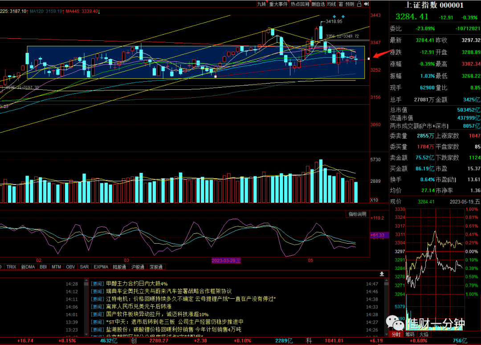This screenshot has height=345, width=481.
Task: Open news: 甲醇主力合约日内大跌4%
Action: tap(137, 284)
